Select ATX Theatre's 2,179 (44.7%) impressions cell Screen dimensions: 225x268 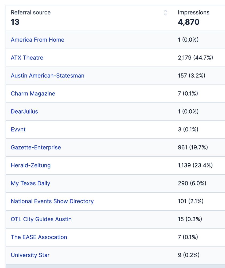tap(195, 58)
